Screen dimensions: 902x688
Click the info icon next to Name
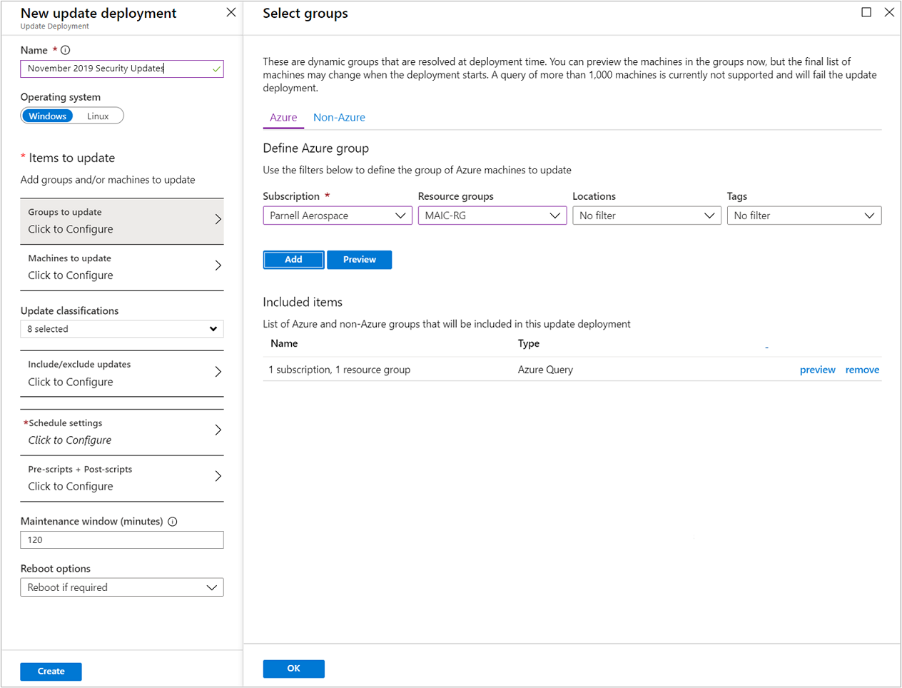[66, 51]
